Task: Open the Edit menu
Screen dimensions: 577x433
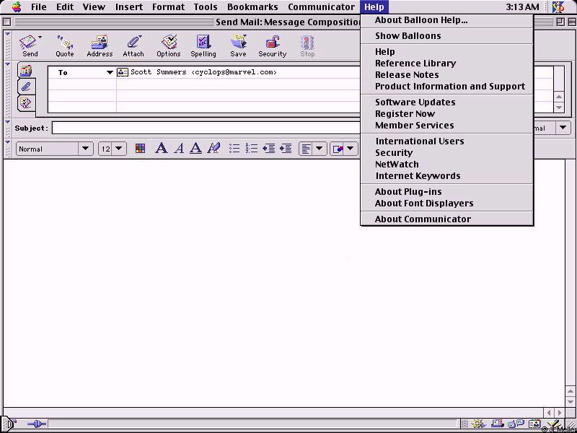Action: tap(65, 7)
